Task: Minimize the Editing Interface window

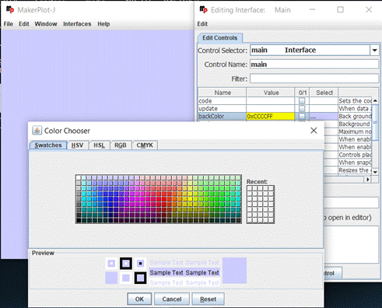Action: click(x=312, y=10)
